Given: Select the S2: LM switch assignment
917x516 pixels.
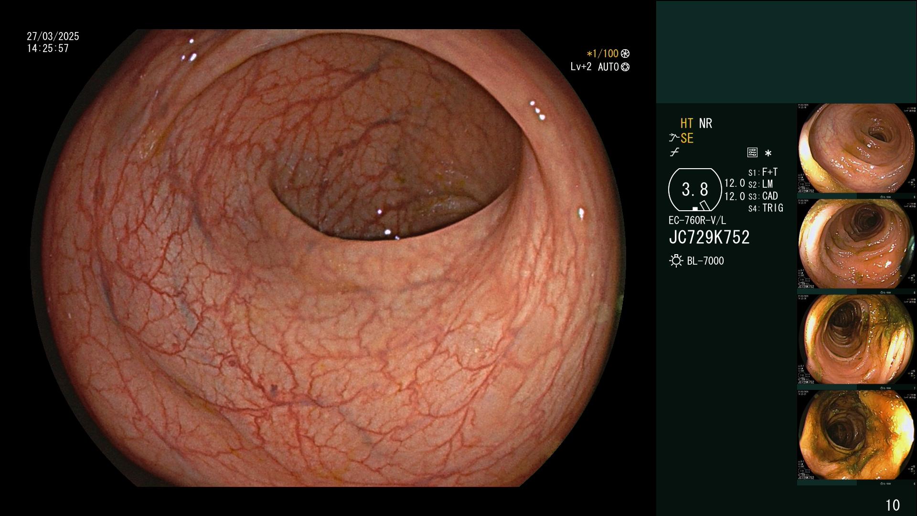Looking at the screenshot, I should pyautogui.click(x=760, y=184).
